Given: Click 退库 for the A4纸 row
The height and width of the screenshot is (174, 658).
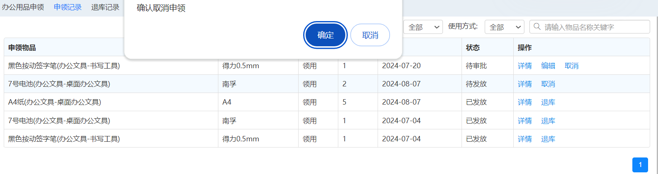Looking at the screenshot, I should (x=548, y=102).
